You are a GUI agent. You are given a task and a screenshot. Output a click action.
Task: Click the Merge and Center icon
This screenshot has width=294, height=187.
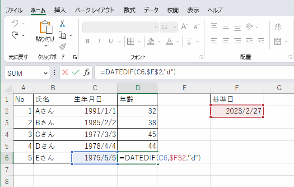(x=277, y=41)
